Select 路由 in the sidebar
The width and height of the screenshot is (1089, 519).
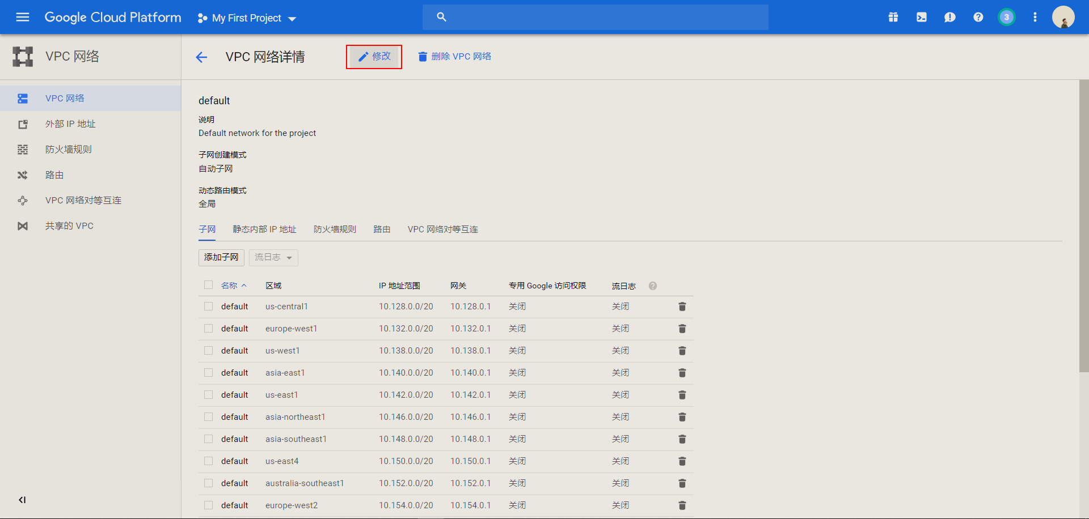(x=91, y=175)
